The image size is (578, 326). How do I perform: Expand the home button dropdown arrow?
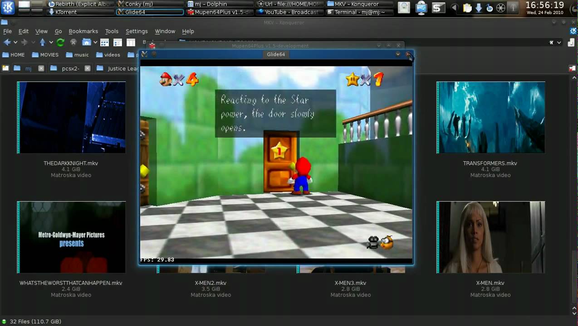click(95, 43)
